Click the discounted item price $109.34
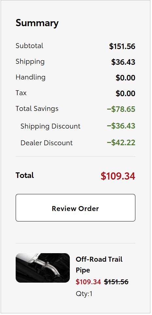Screen dimensions: 152x315 coord(88,282)
